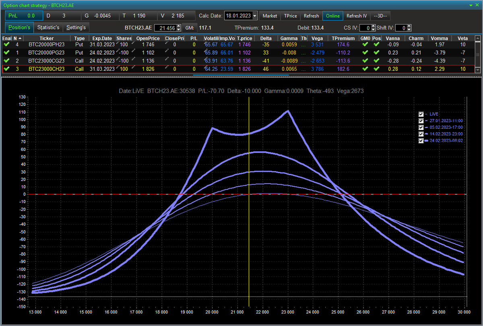The height and width of the screenshot is (326, 483).
Task: Click the GM0 green check for BTC20000PG23
Action: point(365,52)
